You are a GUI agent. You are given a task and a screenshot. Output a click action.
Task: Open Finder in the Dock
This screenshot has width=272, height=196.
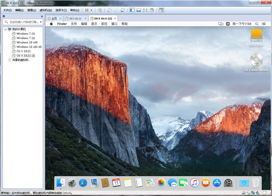61,183
